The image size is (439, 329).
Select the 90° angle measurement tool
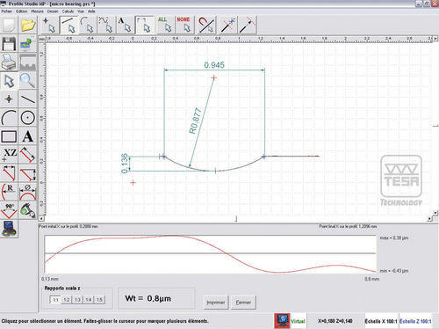9,210
